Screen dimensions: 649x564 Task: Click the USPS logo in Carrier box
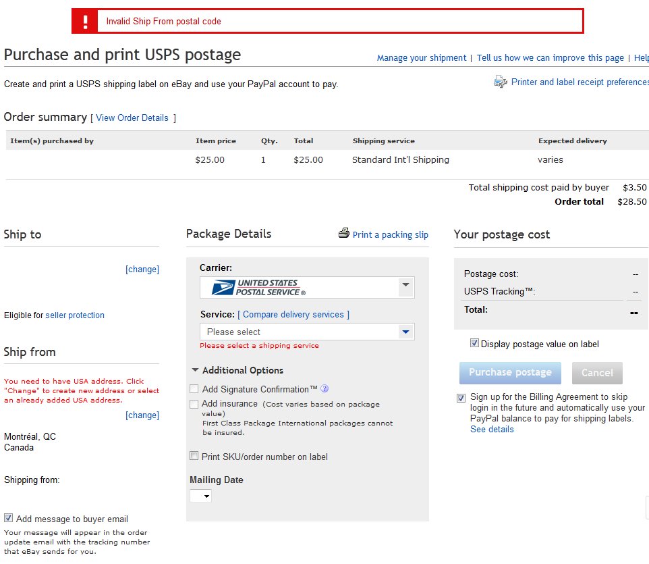pyautogui.click(x=258, y=288)
